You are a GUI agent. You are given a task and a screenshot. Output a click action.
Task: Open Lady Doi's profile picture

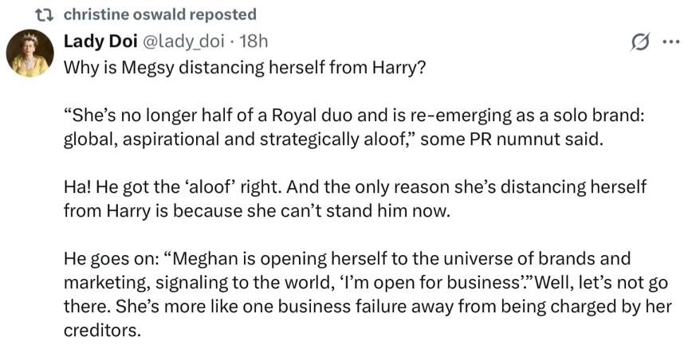(x=29, y=56)
